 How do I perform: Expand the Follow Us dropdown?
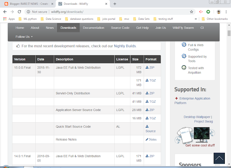click(x=24, y=37)
